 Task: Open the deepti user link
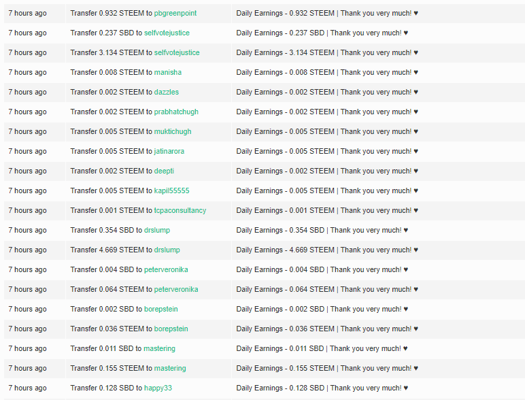pos(164,171)
